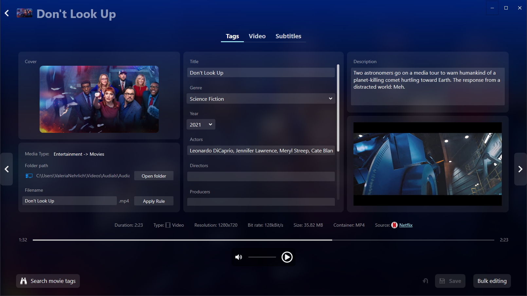Viewport: 527px width, 296px height.
Task: Go to the next item with the right arrow
Action: pyautogui.click(x=520, y=169)
